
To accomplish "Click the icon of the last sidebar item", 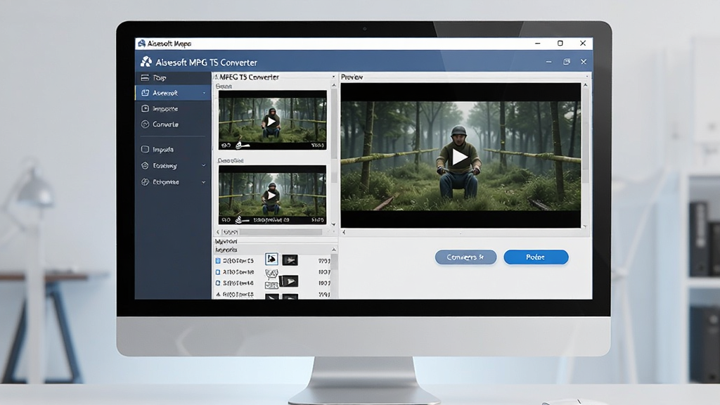I will point(145,182).
